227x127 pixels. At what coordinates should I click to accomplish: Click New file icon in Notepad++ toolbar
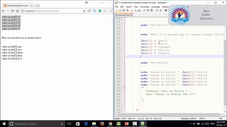116,11
